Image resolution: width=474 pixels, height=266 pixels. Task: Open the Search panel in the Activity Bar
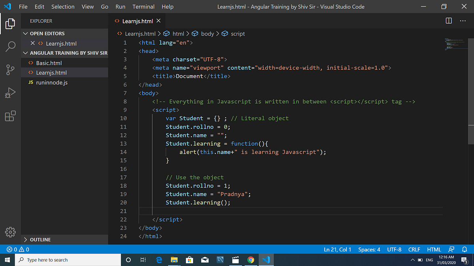coord(10,47)
